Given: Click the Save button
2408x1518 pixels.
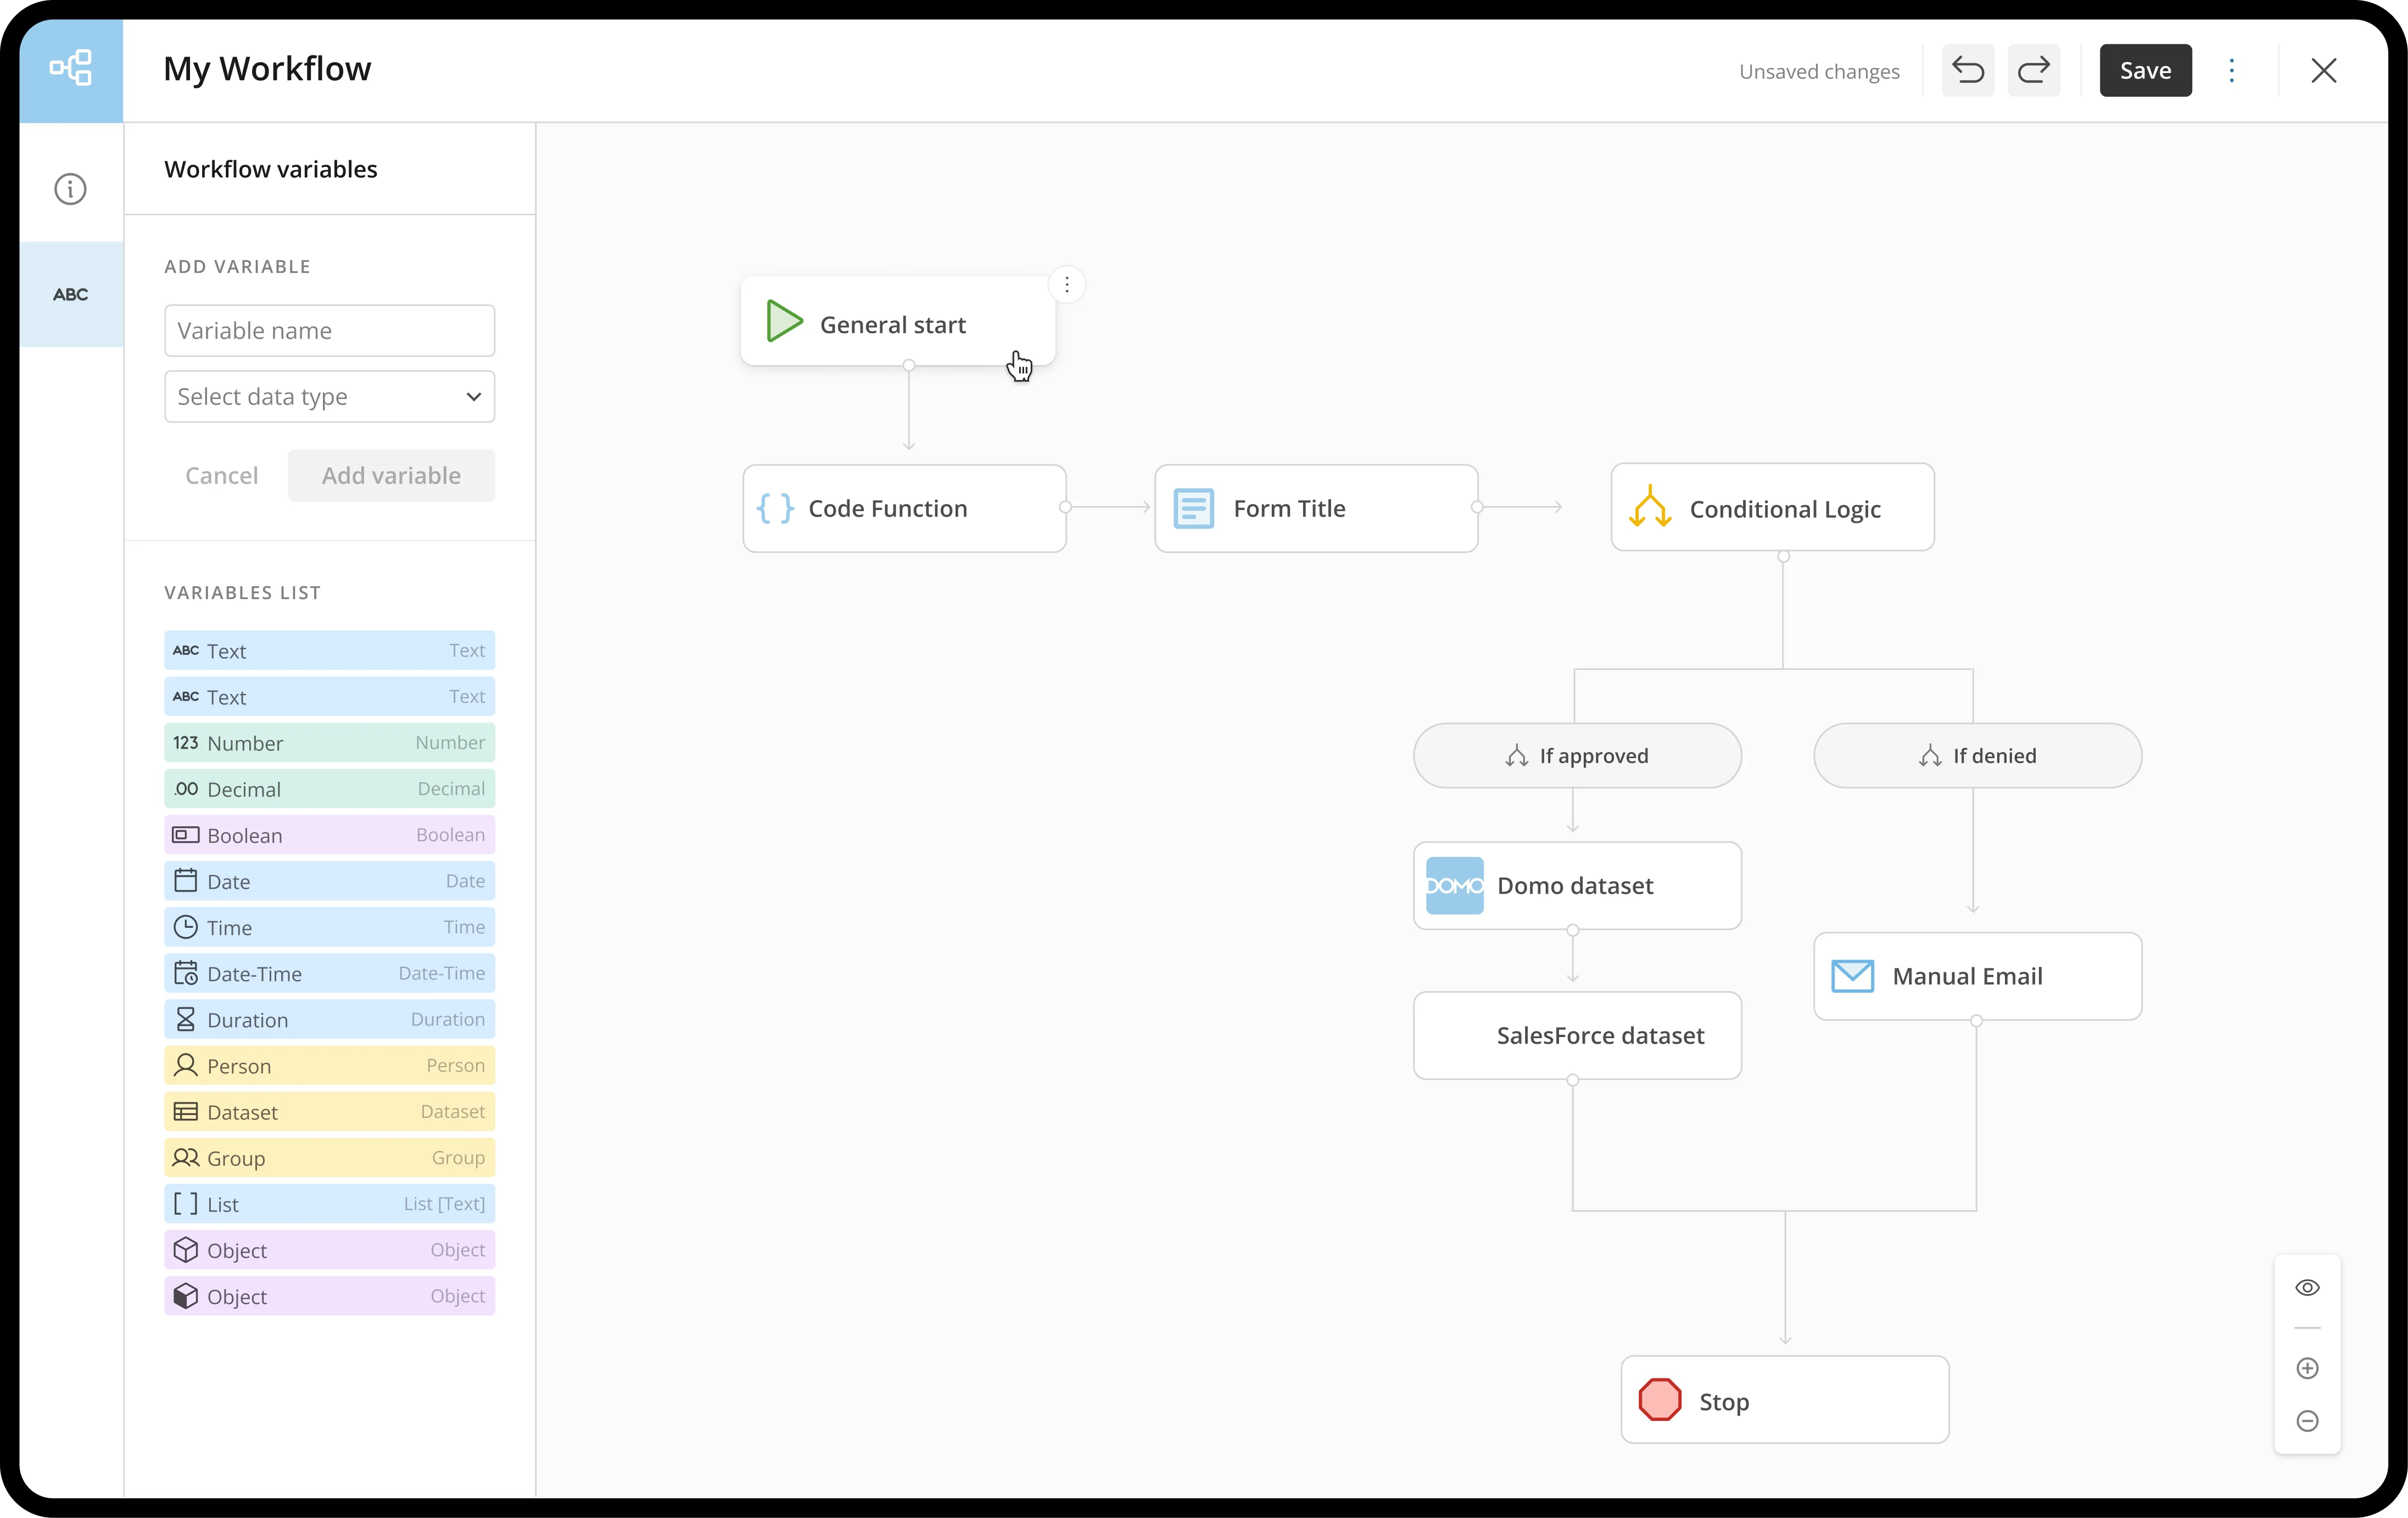Looking at the screenshot, I should [x=2145, y=70].
